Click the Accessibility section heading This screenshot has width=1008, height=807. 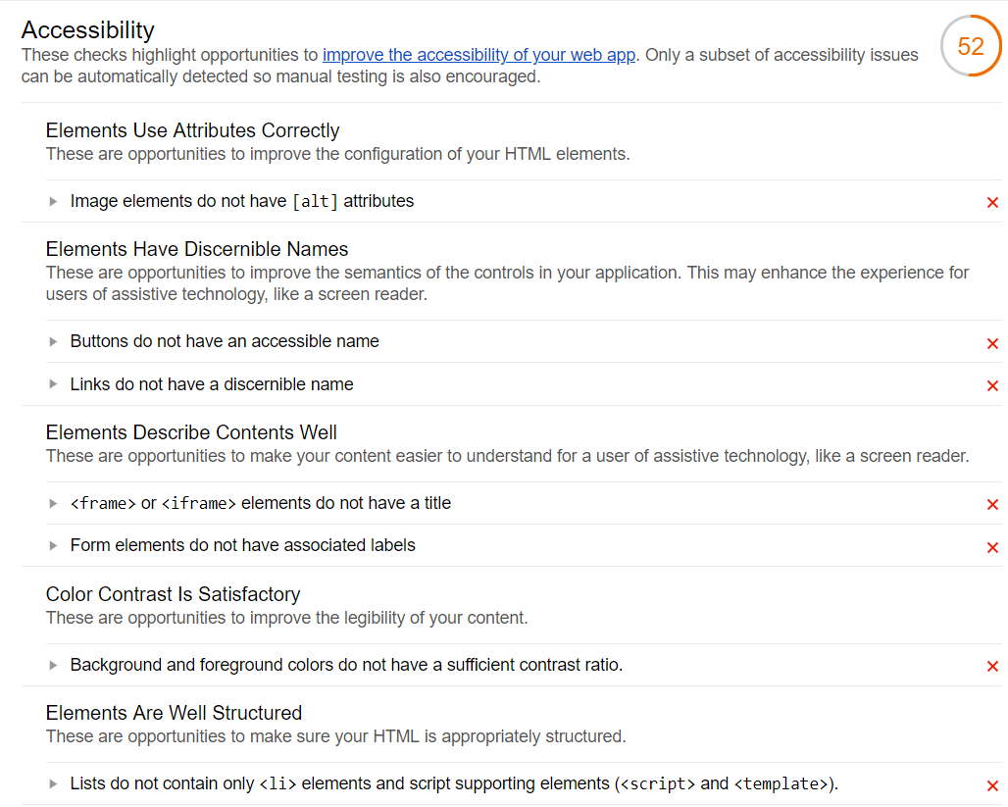(88, 30)
